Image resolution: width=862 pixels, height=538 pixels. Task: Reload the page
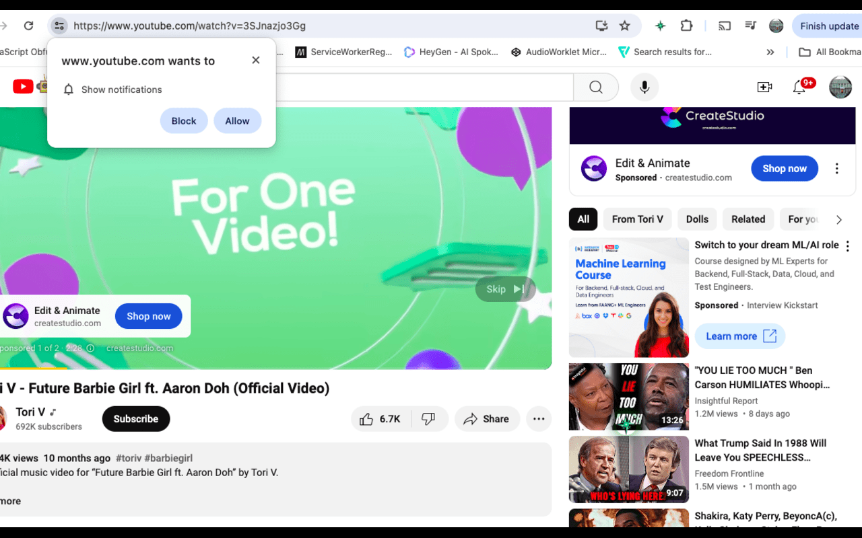pos(28,26)
